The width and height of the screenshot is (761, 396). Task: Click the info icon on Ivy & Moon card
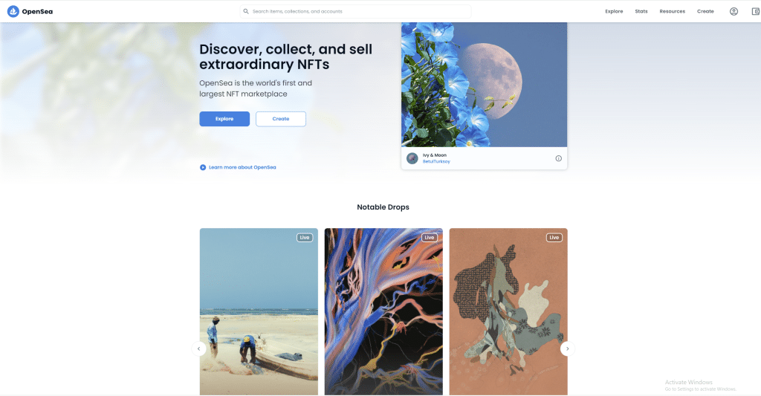(x=559, y=158)
